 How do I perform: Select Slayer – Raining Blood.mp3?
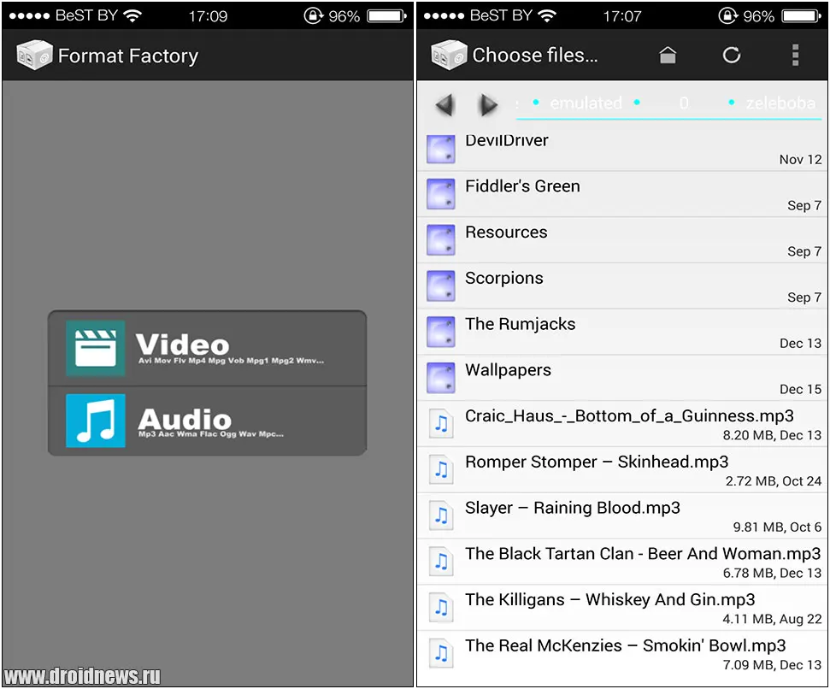pos(622,516)
